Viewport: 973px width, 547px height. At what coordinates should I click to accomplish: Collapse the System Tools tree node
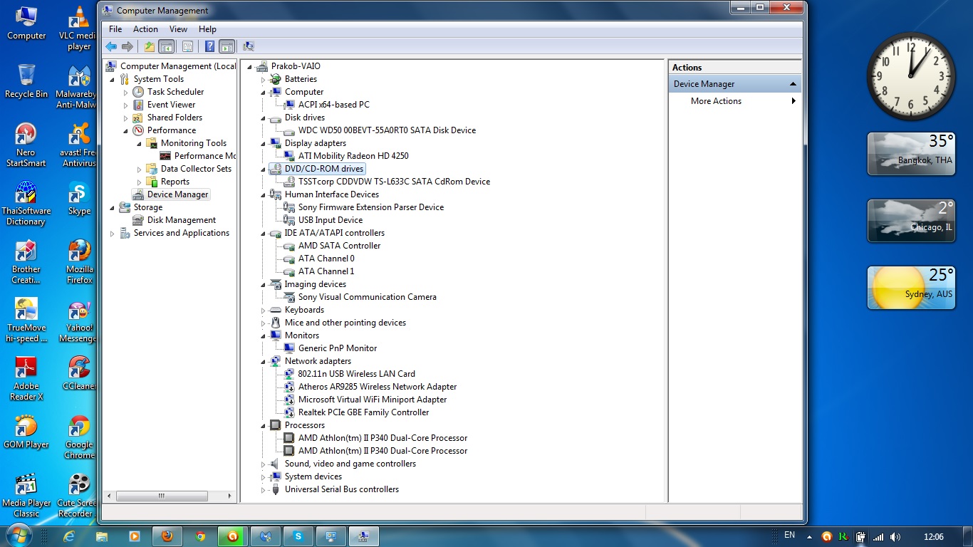click(112, 79)
